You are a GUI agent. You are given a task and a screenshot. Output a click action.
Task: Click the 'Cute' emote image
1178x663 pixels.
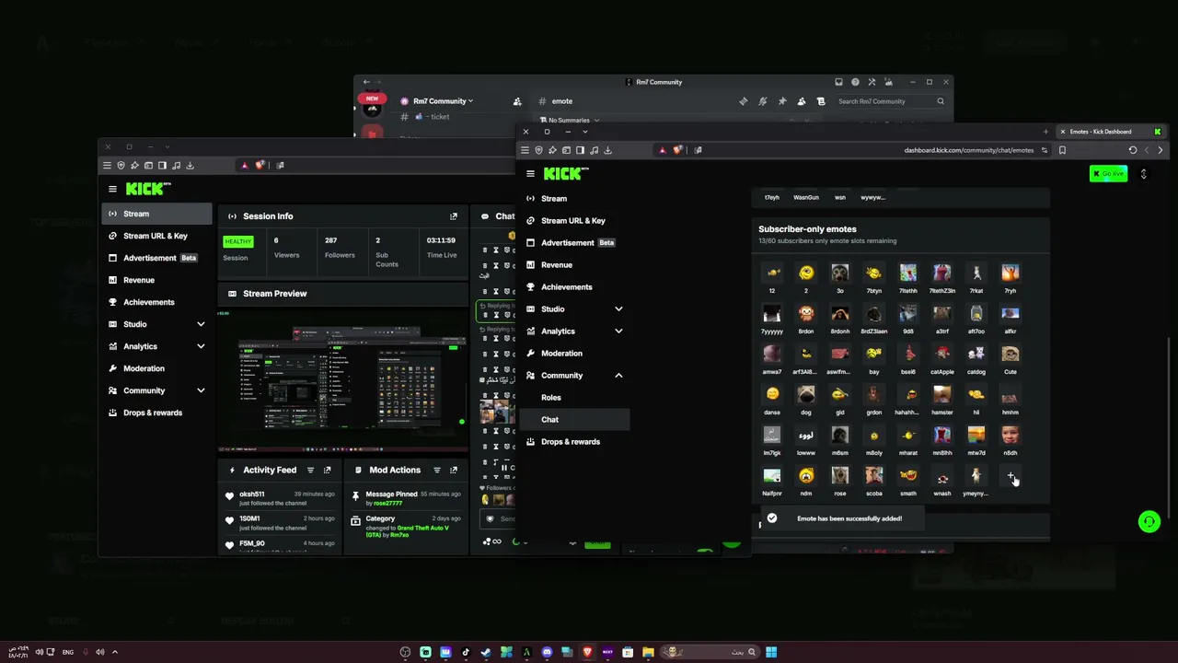[x=1011, y=354]
